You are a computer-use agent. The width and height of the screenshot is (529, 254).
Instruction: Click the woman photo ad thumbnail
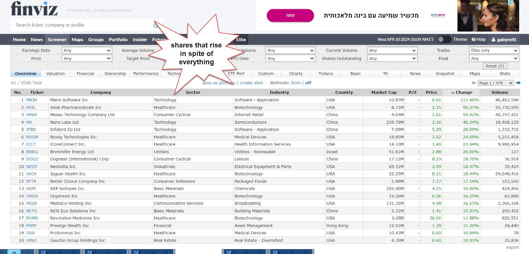coord(488,16)
